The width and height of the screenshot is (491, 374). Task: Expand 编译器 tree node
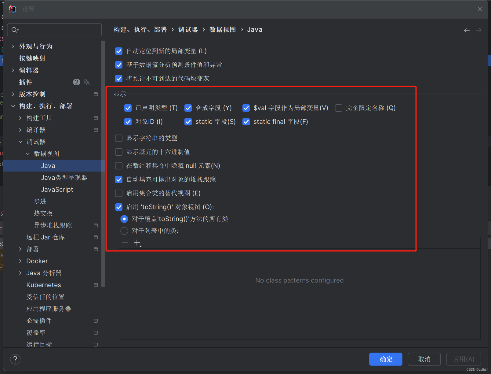(x=20, y=130)
